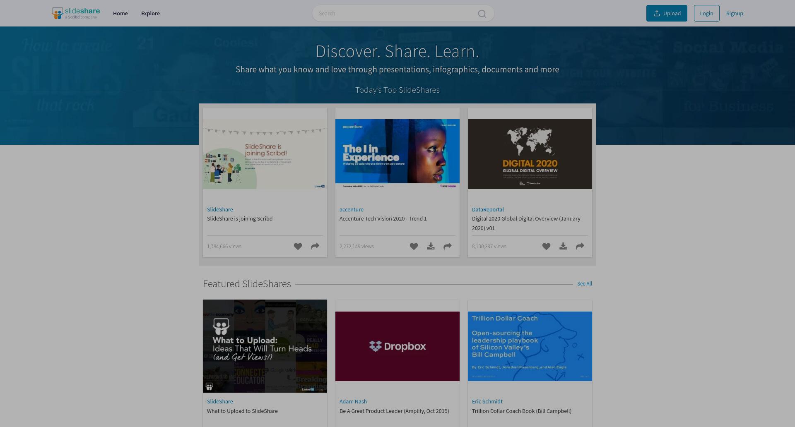
Task: Open SlideShare author link above What to Upload
Action: tap(220, 401)
